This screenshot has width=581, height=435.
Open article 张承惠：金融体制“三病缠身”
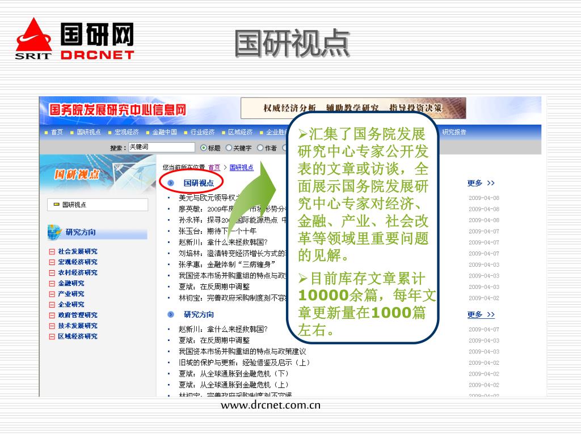[227, 265]
